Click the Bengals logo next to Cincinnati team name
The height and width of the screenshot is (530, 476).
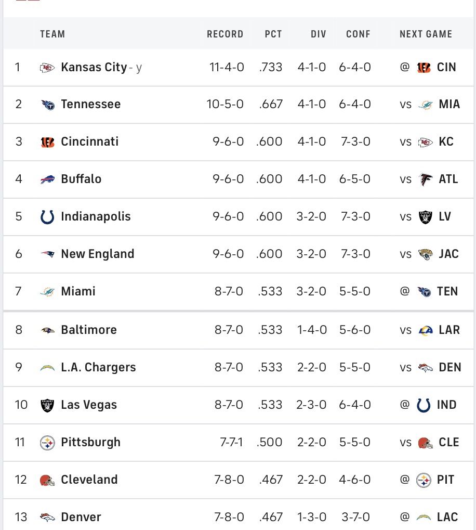pos(47,143)
